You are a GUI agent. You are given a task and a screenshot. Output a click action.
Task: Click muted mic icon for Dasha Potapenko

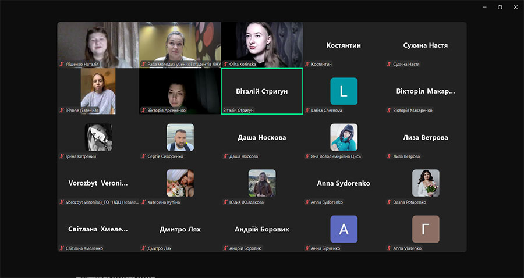(x=389, y=202)
